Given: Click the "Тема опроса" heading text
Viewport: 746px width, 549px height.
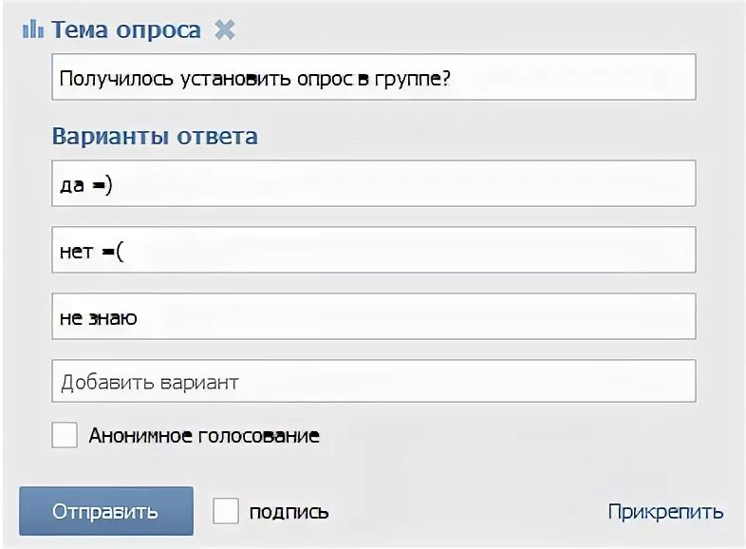Looking at the screenshot, I should click(126, 30).
